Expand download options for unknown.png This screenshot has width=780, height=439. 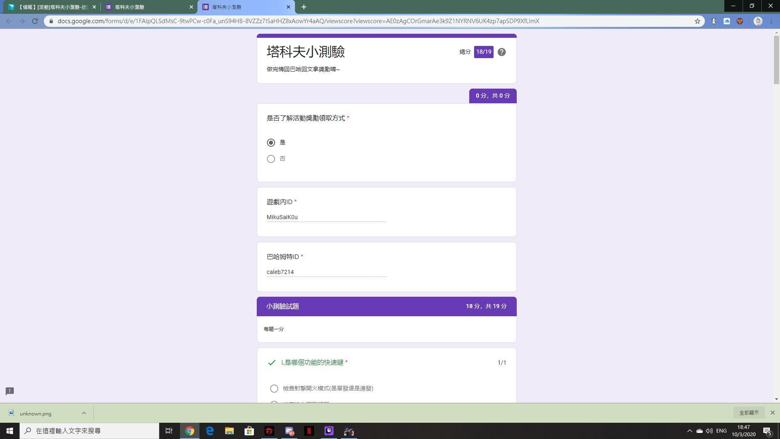coord(84,413)
